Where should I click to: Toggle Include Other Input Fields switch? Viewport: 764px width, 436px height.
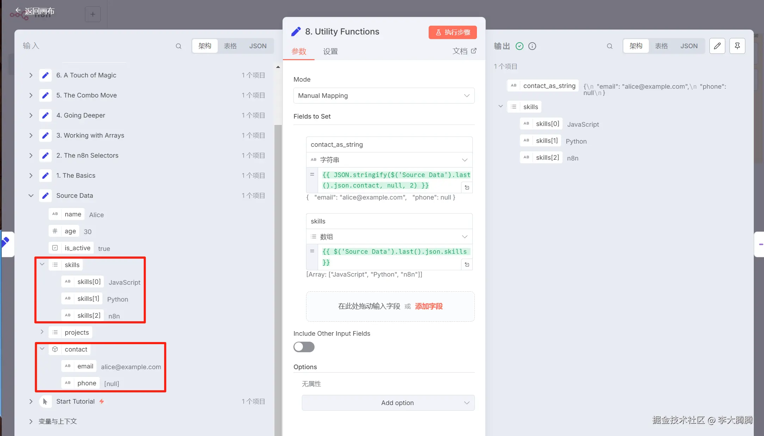(304, 347)
